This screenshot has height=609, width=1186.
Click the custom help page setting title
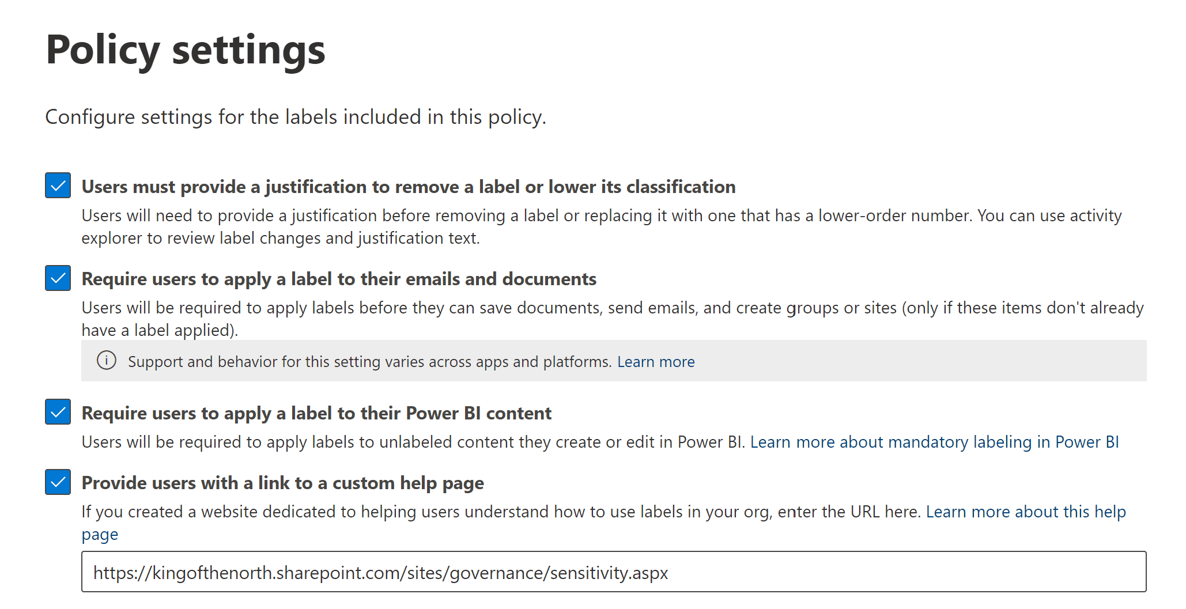[x=283, y=483]
